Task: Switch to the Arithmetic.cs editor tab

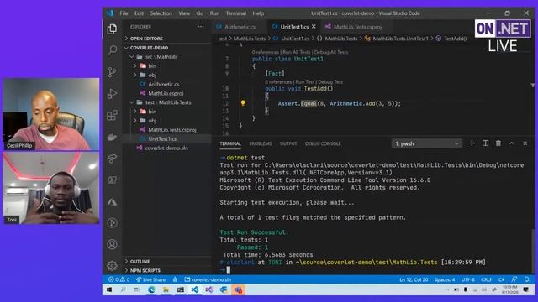Action: (x=240, y=27)
